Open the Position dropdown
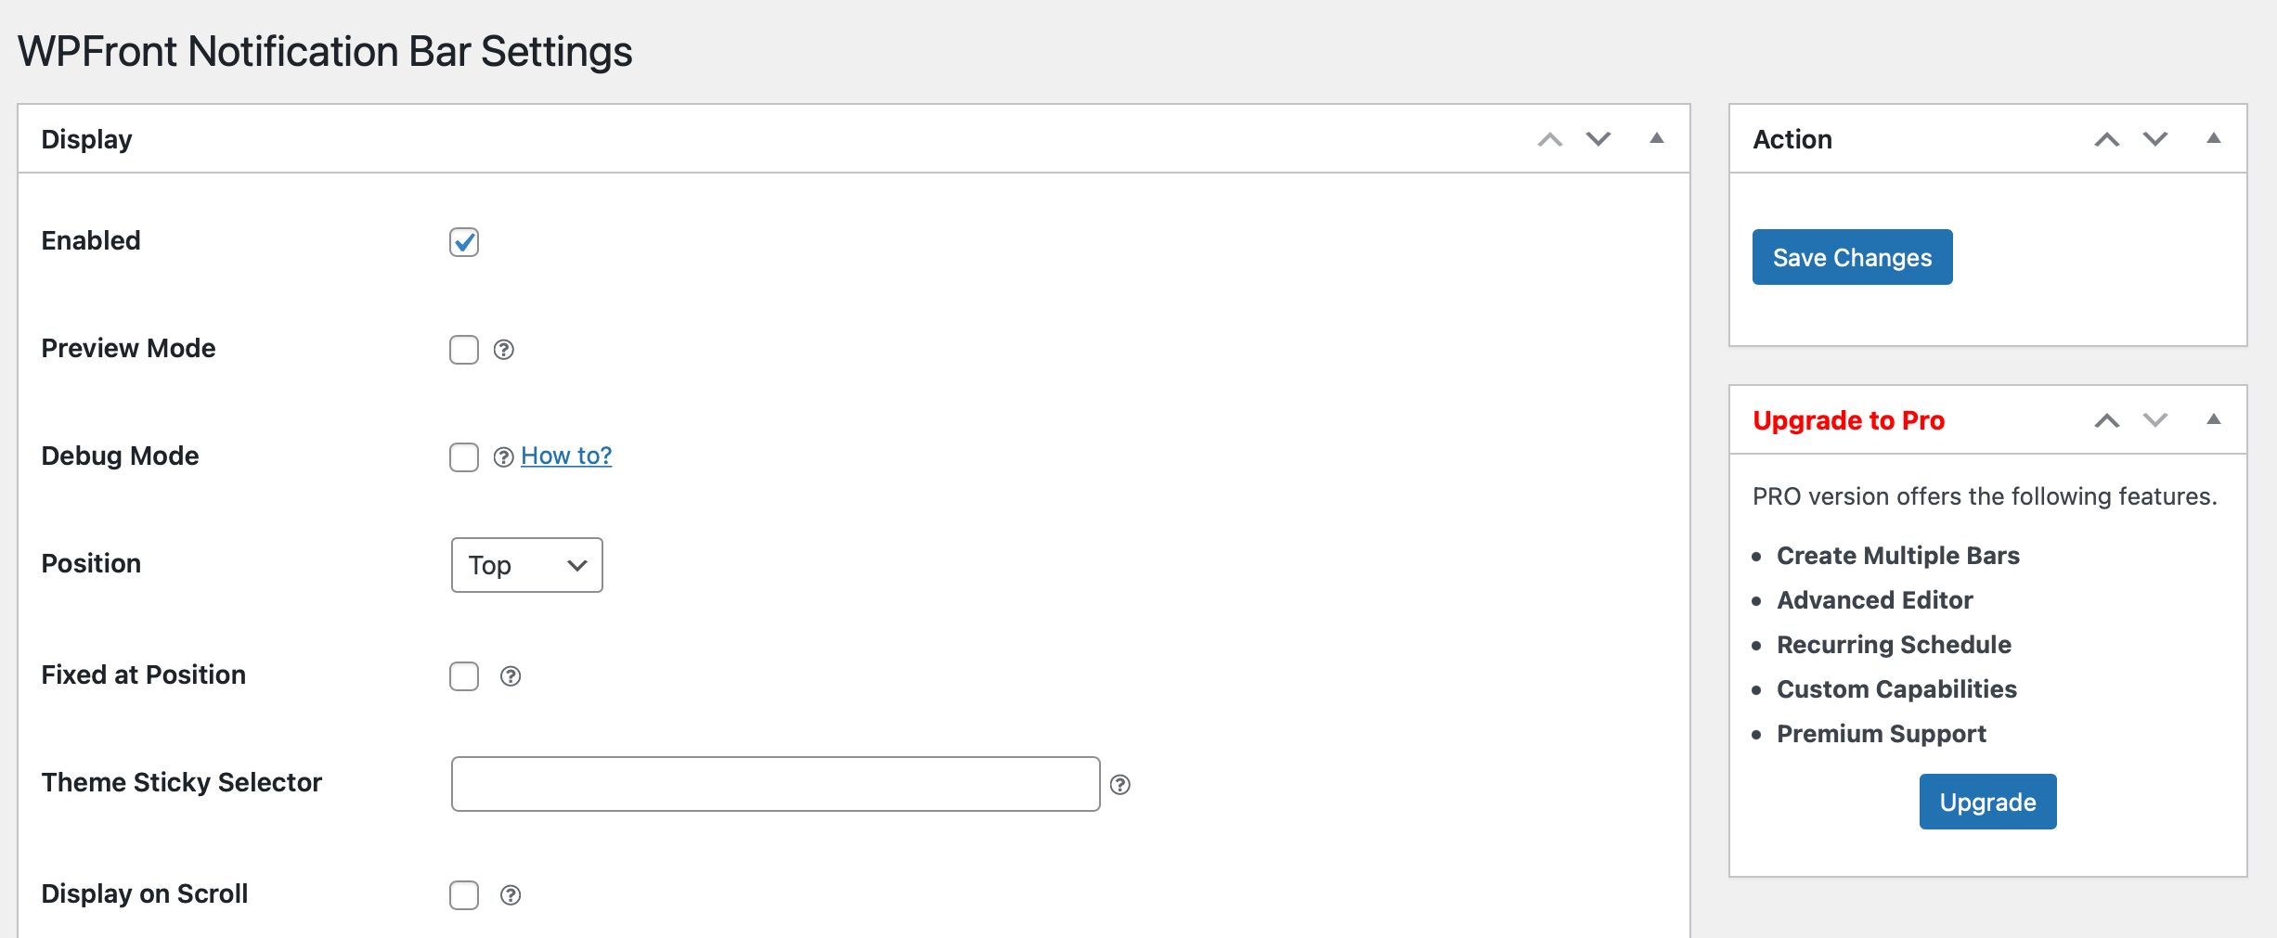2277x938 pixels. click(526, 565)
